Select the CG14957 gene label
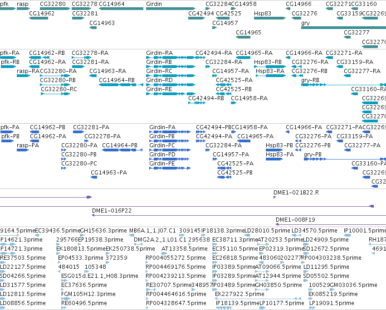Image resolution: width=386 pixels, height=310 pixels. pyautogui.click(x=225, y=23)
